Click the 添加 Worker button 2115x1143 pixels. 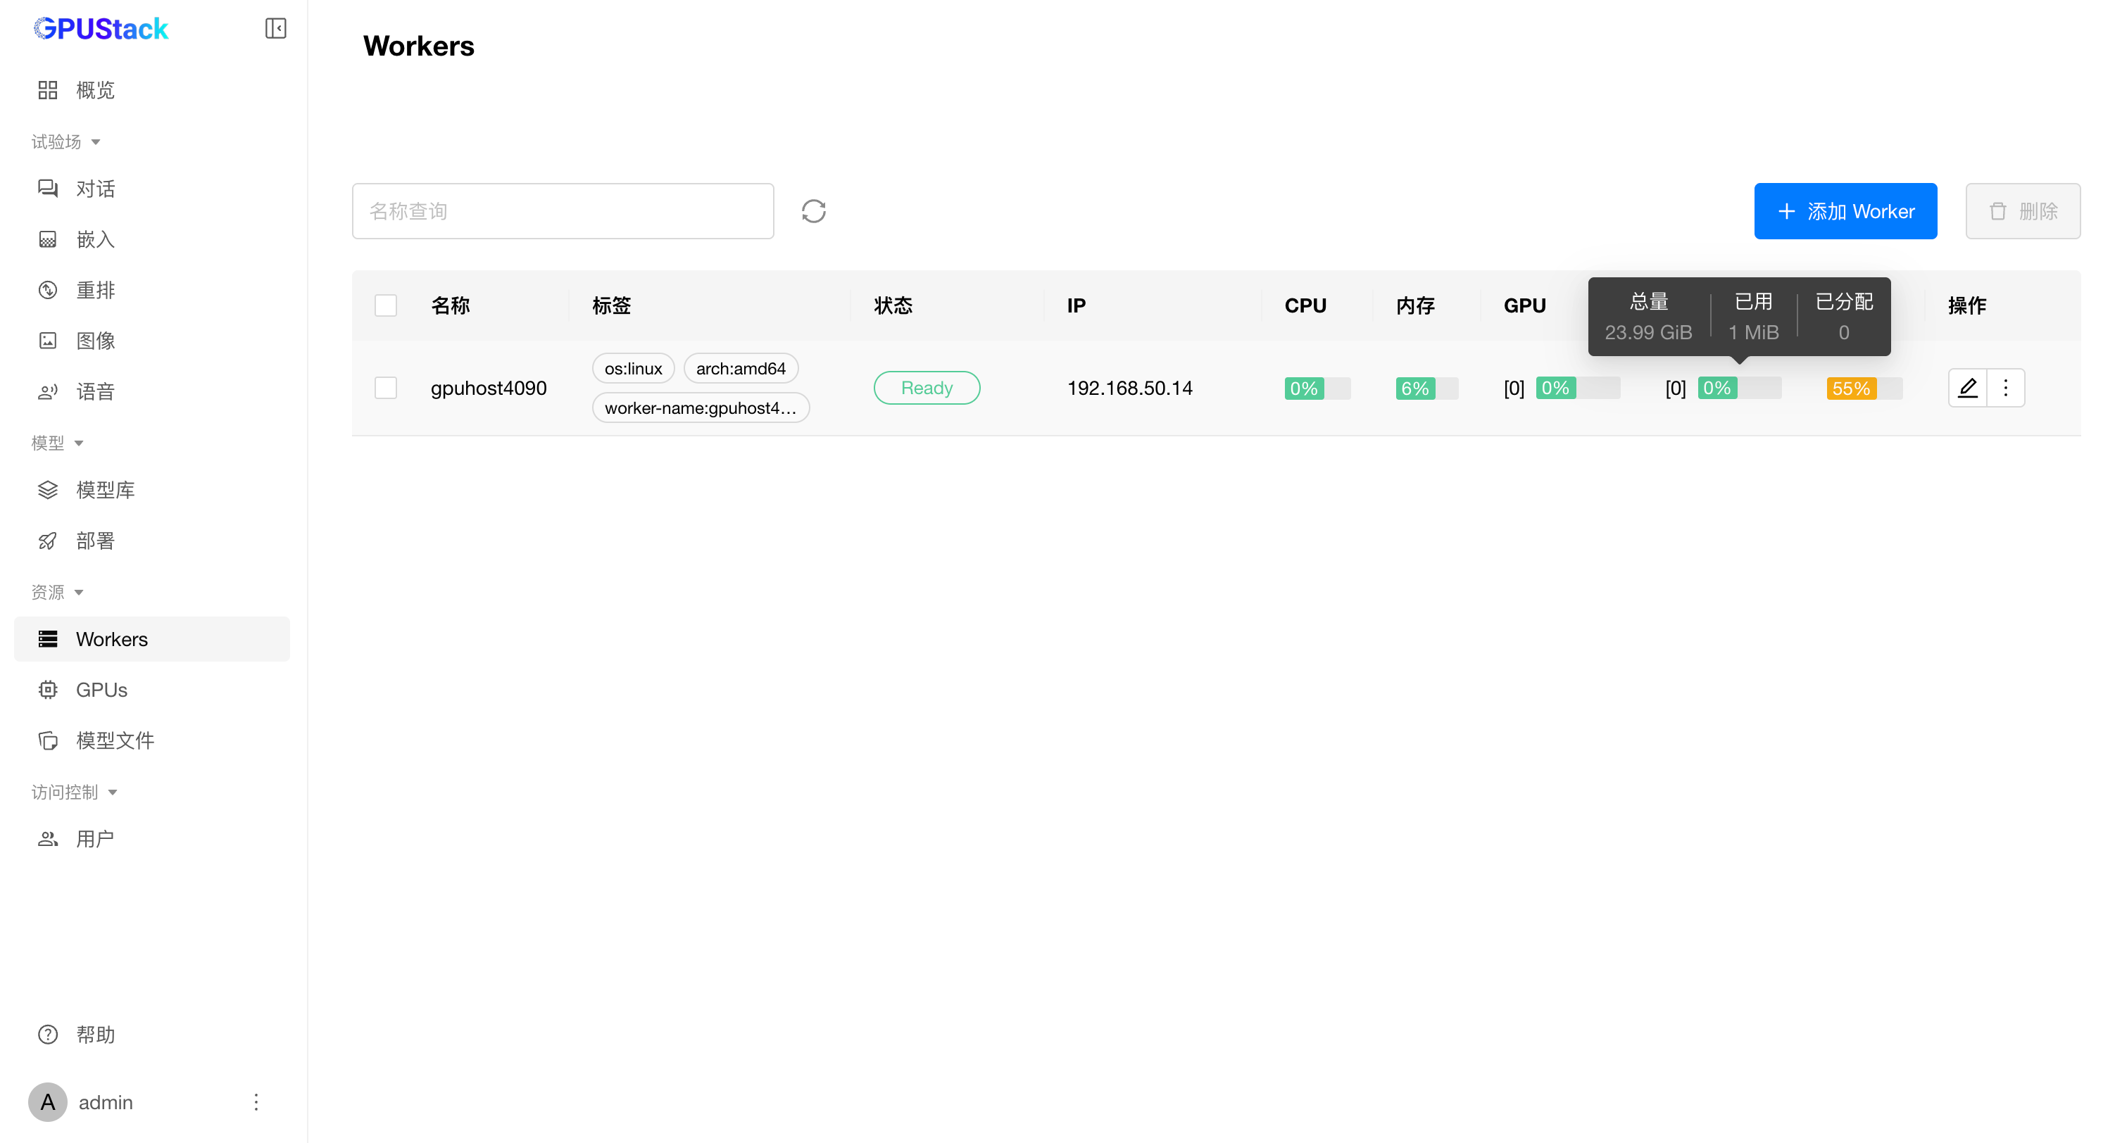click(x=1845, y=211)
